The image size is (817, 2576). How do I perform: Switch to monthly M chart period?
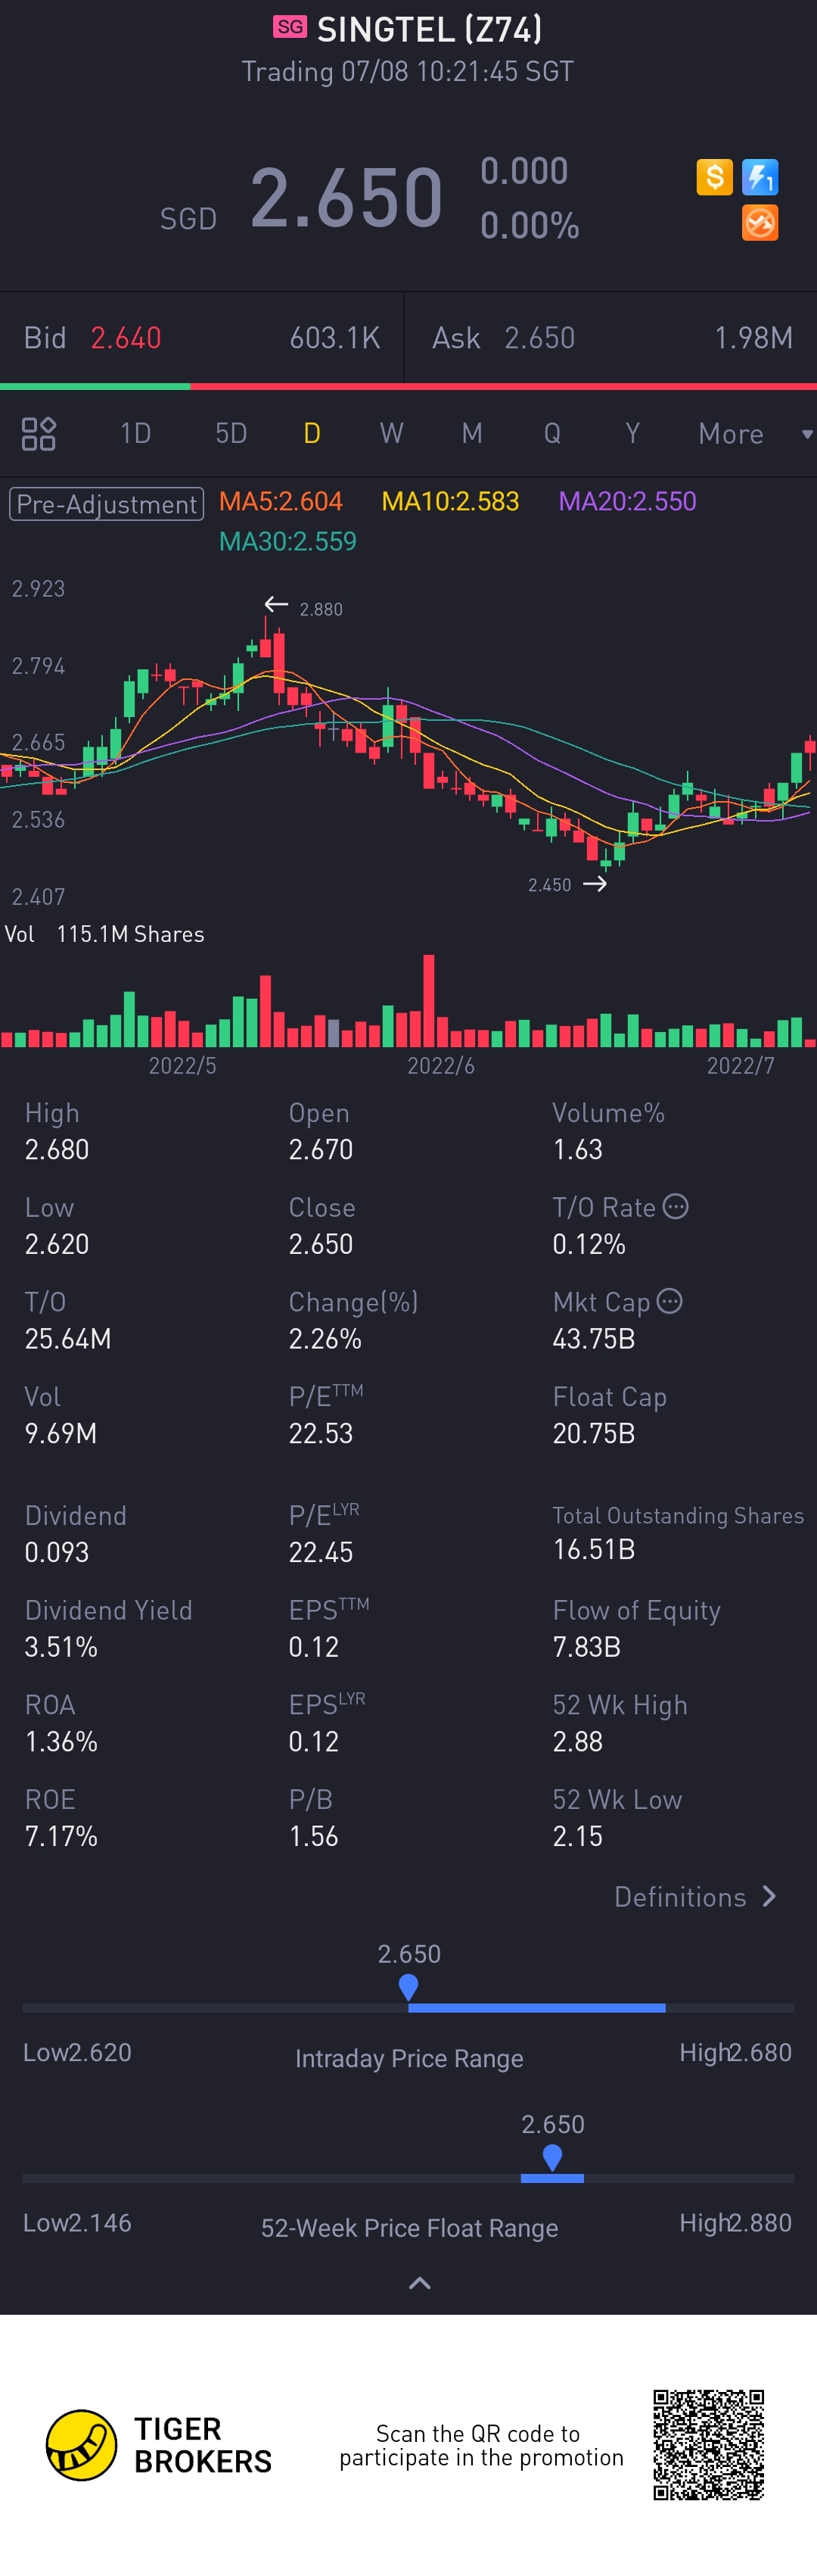(x=472, y=434)
